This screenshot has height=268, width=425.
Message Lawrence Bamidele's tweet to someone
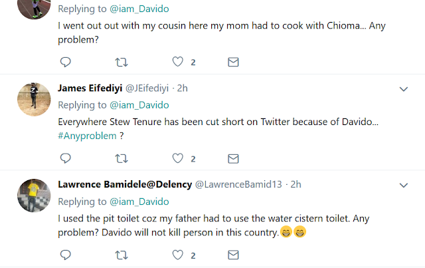[x=233, y=255]
